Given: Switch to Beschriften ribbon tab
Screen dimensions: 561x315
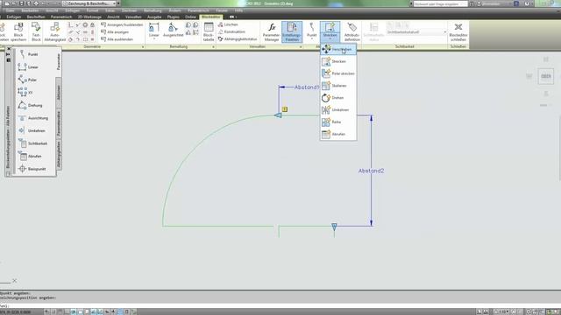Looking at the screenshot, I should [36, 17].
